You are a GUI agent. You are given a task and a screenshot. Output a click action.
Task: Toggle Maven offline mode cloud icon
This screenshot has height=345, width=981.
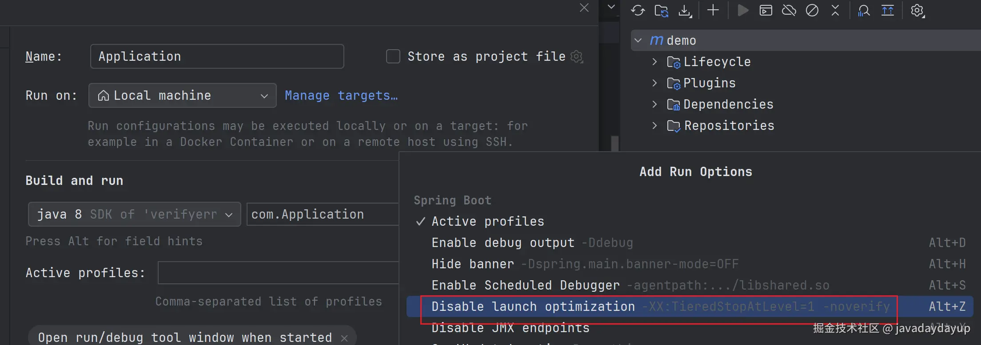[789, 10]
